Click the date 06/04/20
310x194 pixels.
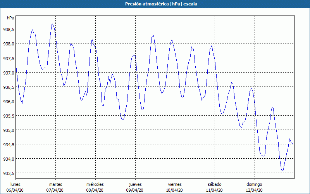pos(15,190)
